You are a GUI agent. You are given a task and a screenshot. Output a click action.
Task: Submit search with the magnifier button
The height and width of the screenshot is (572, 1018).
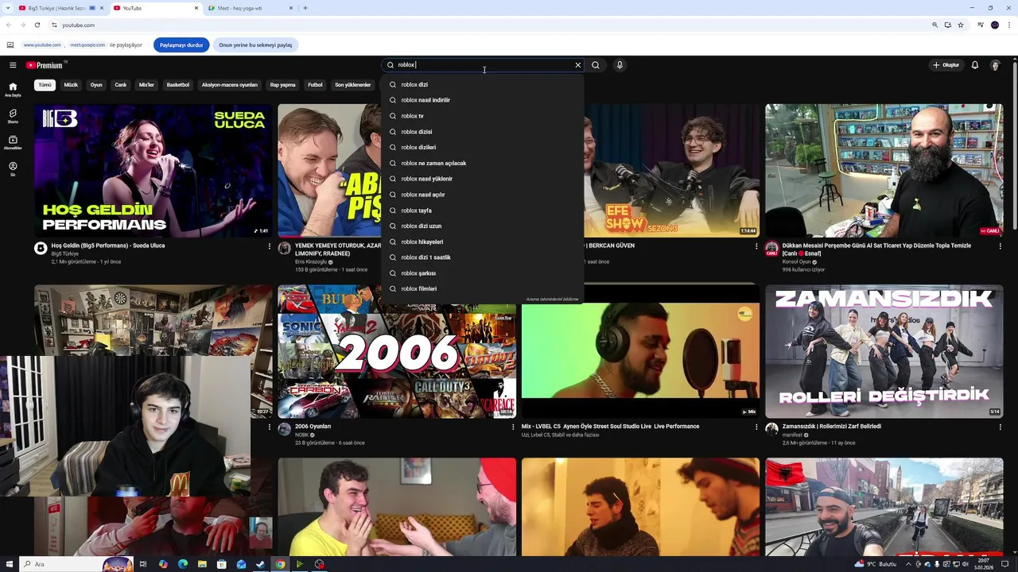(x=596, y=65)
